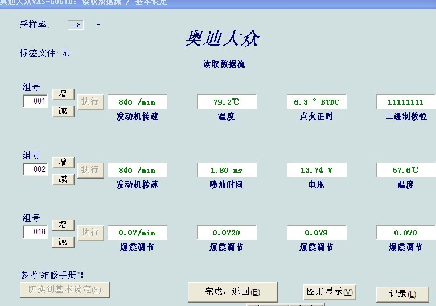Click 执行 button beside group 018
Viewport: 436px width, 306px height.
point(91,233)
